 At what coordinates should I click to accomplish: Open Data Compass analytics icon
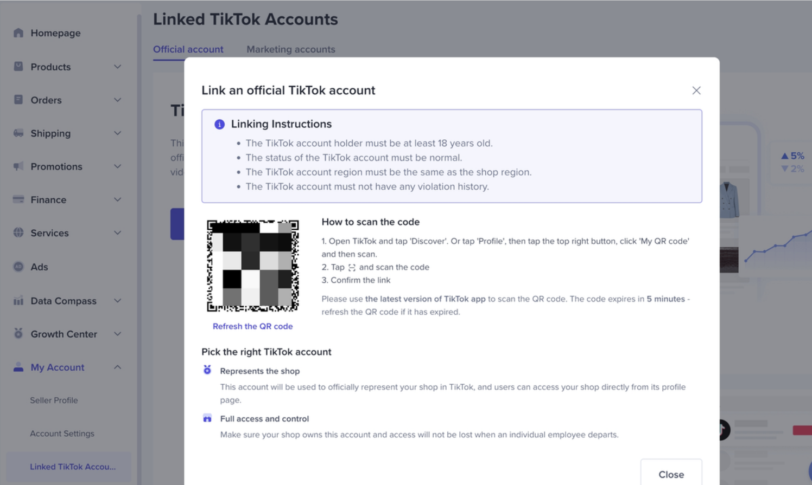tap(18, 301)
